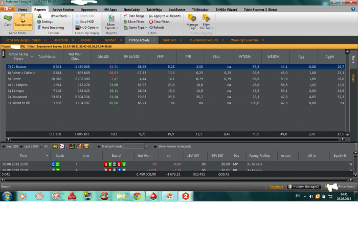Toggle the Marked hands checkbox
This screenshot has height=236, width=358.
[x=99, y=147]
